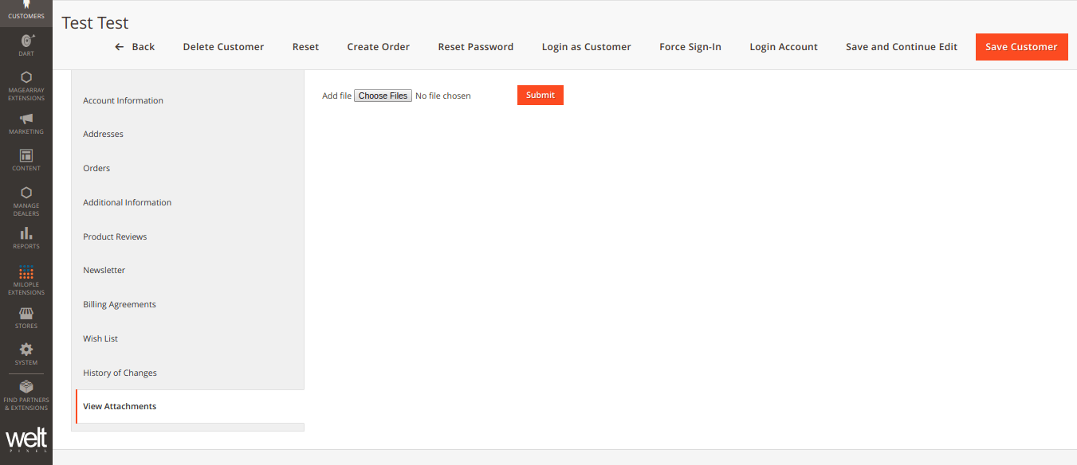This screenshot has height=465, width=1077.
Task: Open Milople Extensions in sidebar
Action: tap(26, 279)
